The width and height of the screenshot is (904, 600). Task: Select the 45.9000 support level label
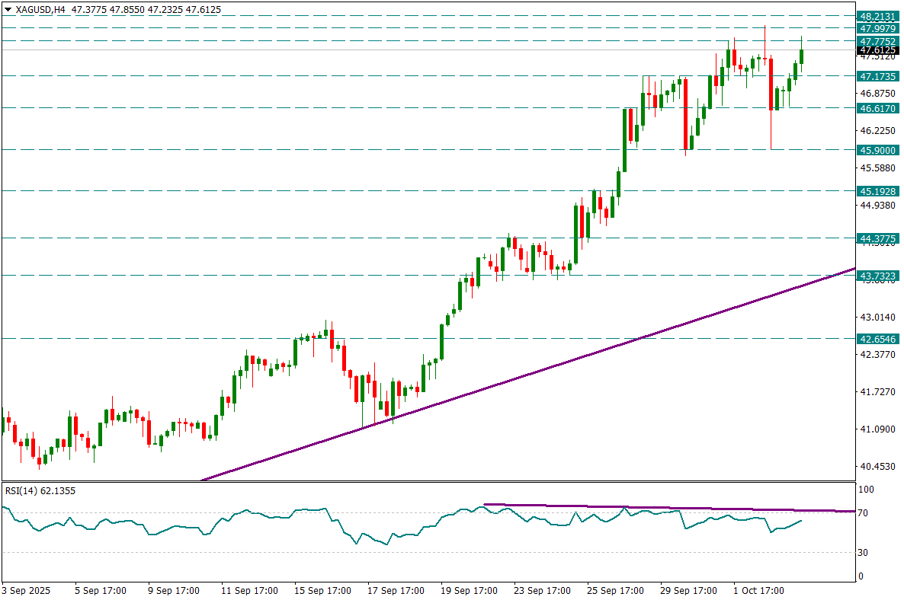pos(877,150)
